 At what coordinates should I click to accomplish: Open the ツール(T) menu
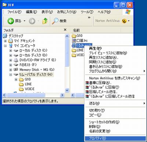(x=87, y=12)
